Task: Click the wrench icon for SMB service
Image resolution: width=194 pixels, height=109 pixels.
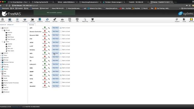Action: tap(49, 68)
